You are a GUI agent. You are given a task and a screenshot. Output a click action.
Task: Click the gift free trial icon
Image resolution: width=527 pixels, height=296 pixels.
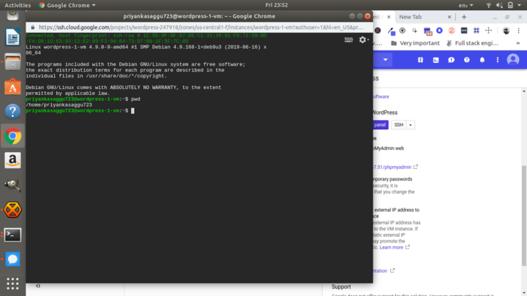(421, 60)
